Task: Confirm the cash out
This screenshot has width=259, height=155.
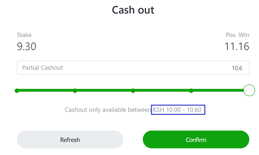Action: pos(196,139)
